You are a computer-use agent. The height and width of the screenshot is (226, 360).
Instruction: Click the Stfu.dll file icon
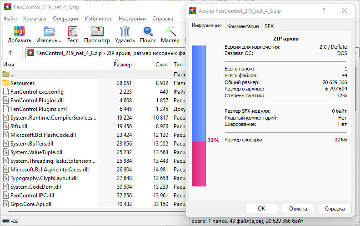click(6, 126)
